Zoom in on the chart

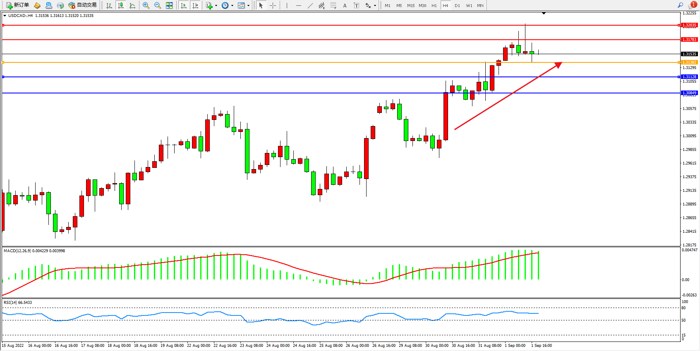coord(146,5)
